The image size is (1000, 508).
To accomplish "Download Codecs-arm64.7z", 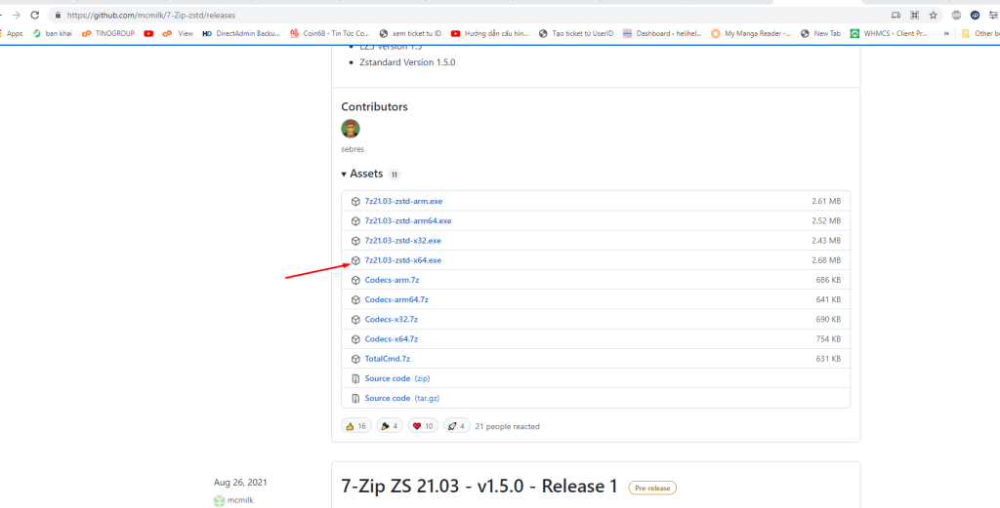I will pyautogui.click(x=396, y=300).
